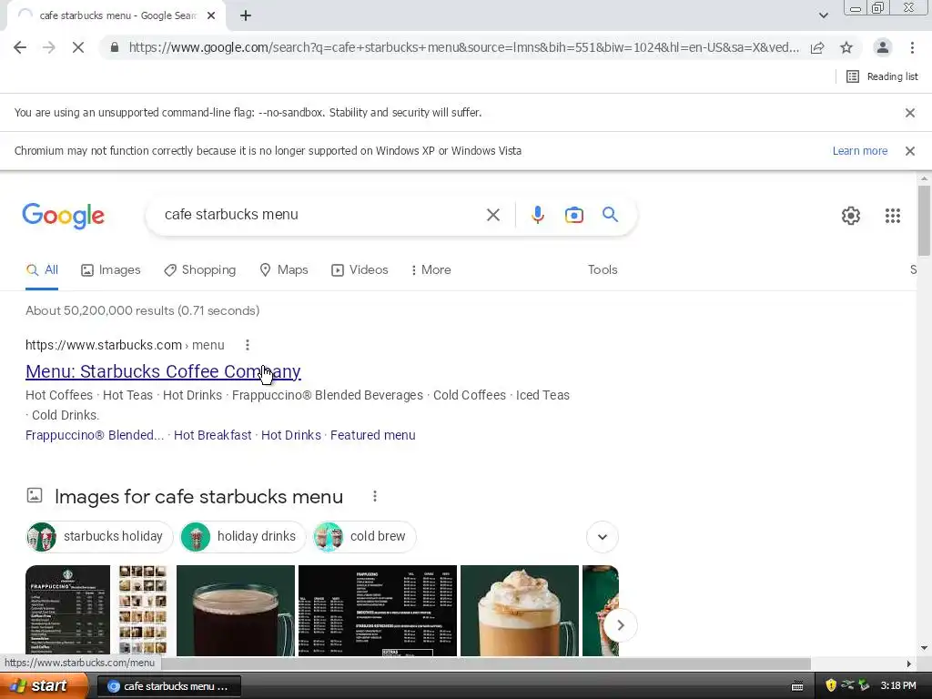
Task: View site info via the lock icon
Action: click(115, 47)
